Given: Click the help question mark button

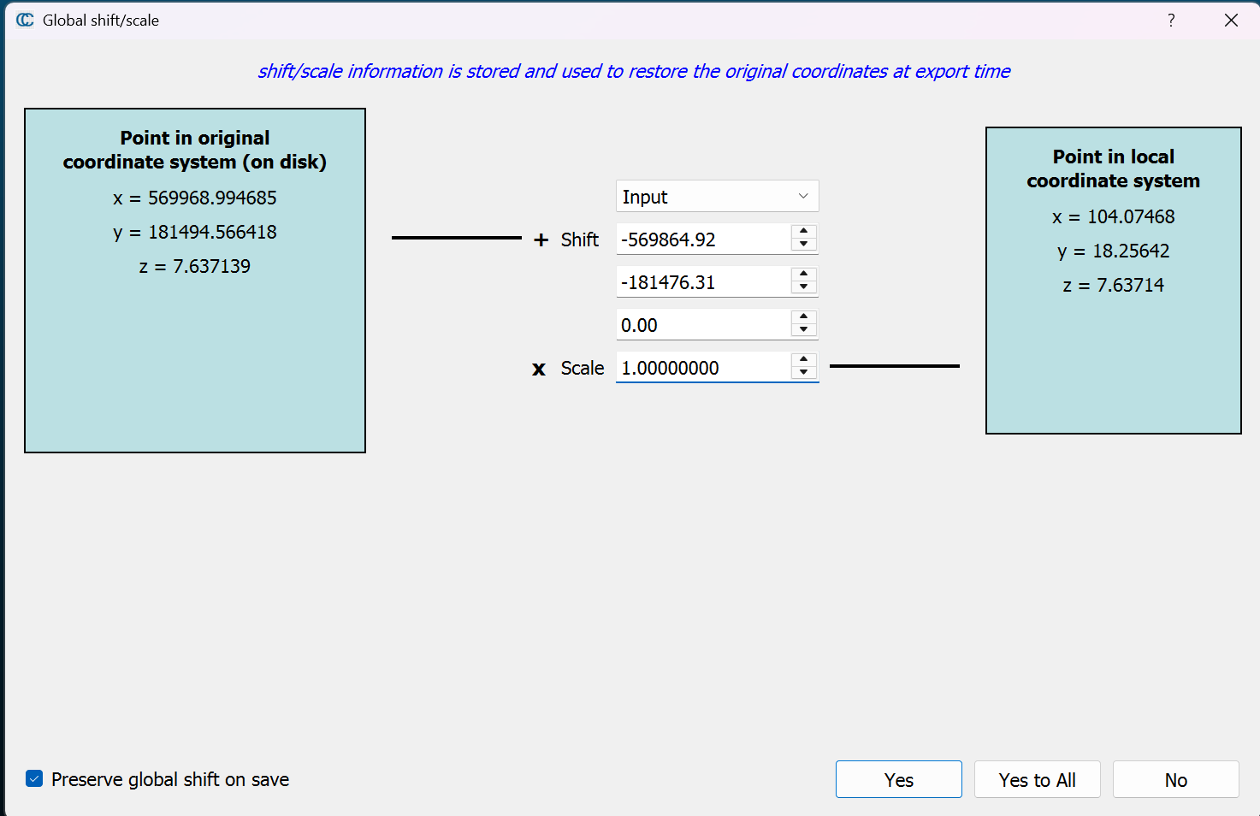Looking at the screenshot, I should 1171,20.
